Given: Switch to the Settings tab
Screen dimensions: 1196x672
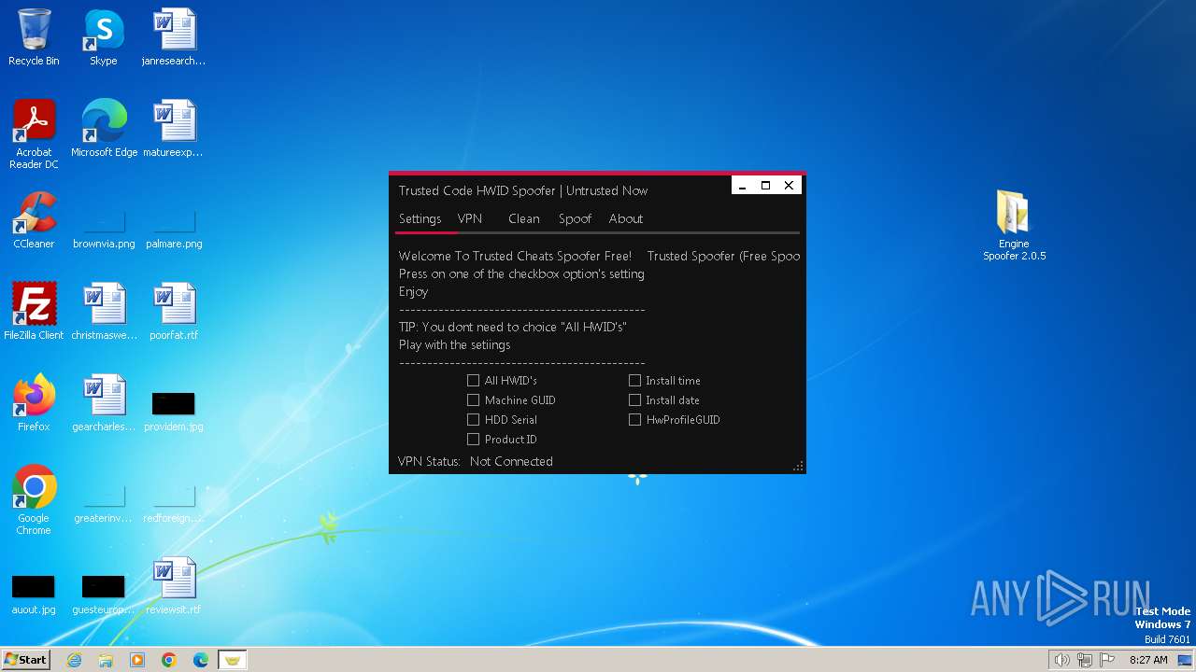Looking at the screenshot, I should click(420, 218).
